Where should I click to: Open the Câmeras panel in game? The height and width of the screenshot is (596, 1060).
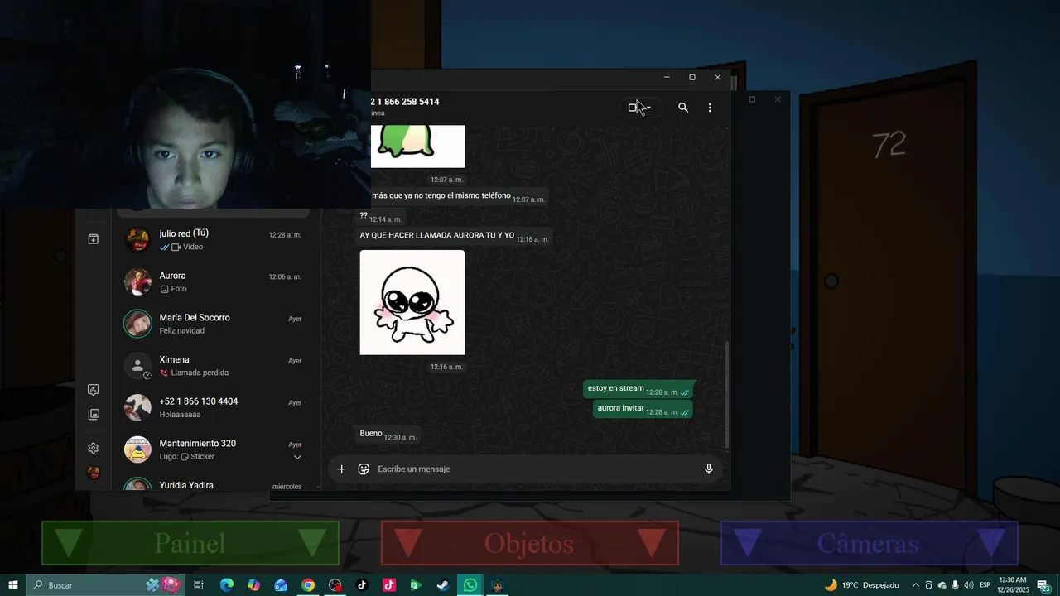click(869, 544)
